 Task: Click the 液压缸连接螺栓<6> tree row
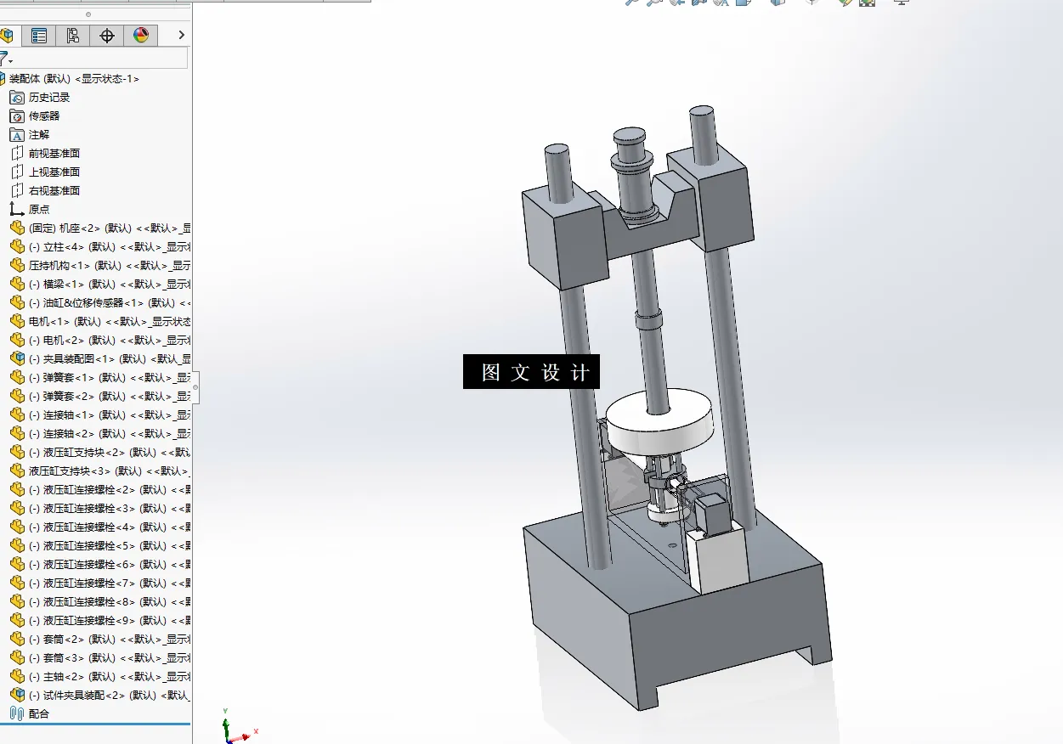click(99, 565)
